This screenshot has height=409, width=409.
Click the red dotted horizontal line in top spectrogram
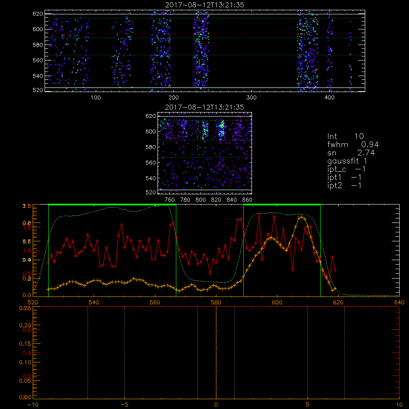click(x=205, y=34)
